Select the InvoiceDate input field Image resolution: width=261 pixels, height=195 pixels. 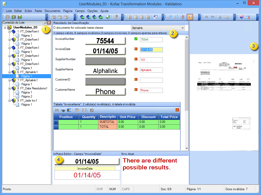point(151,50)
